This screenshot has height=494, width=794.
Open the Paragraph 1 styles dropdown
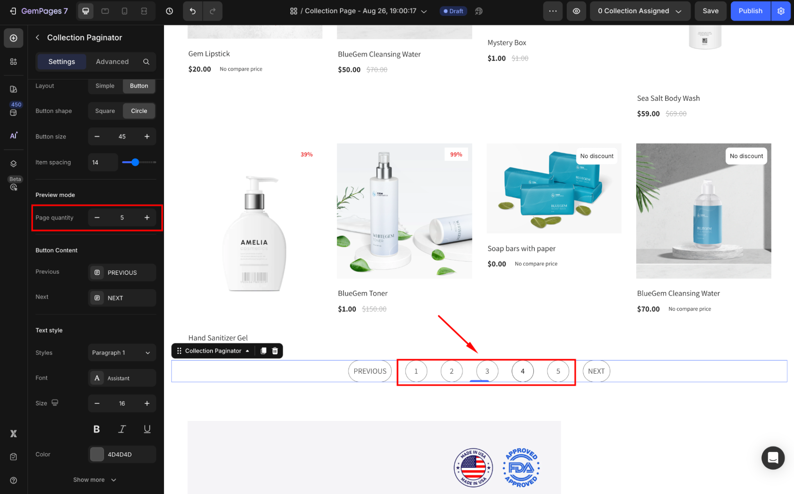tap(122, 353)
